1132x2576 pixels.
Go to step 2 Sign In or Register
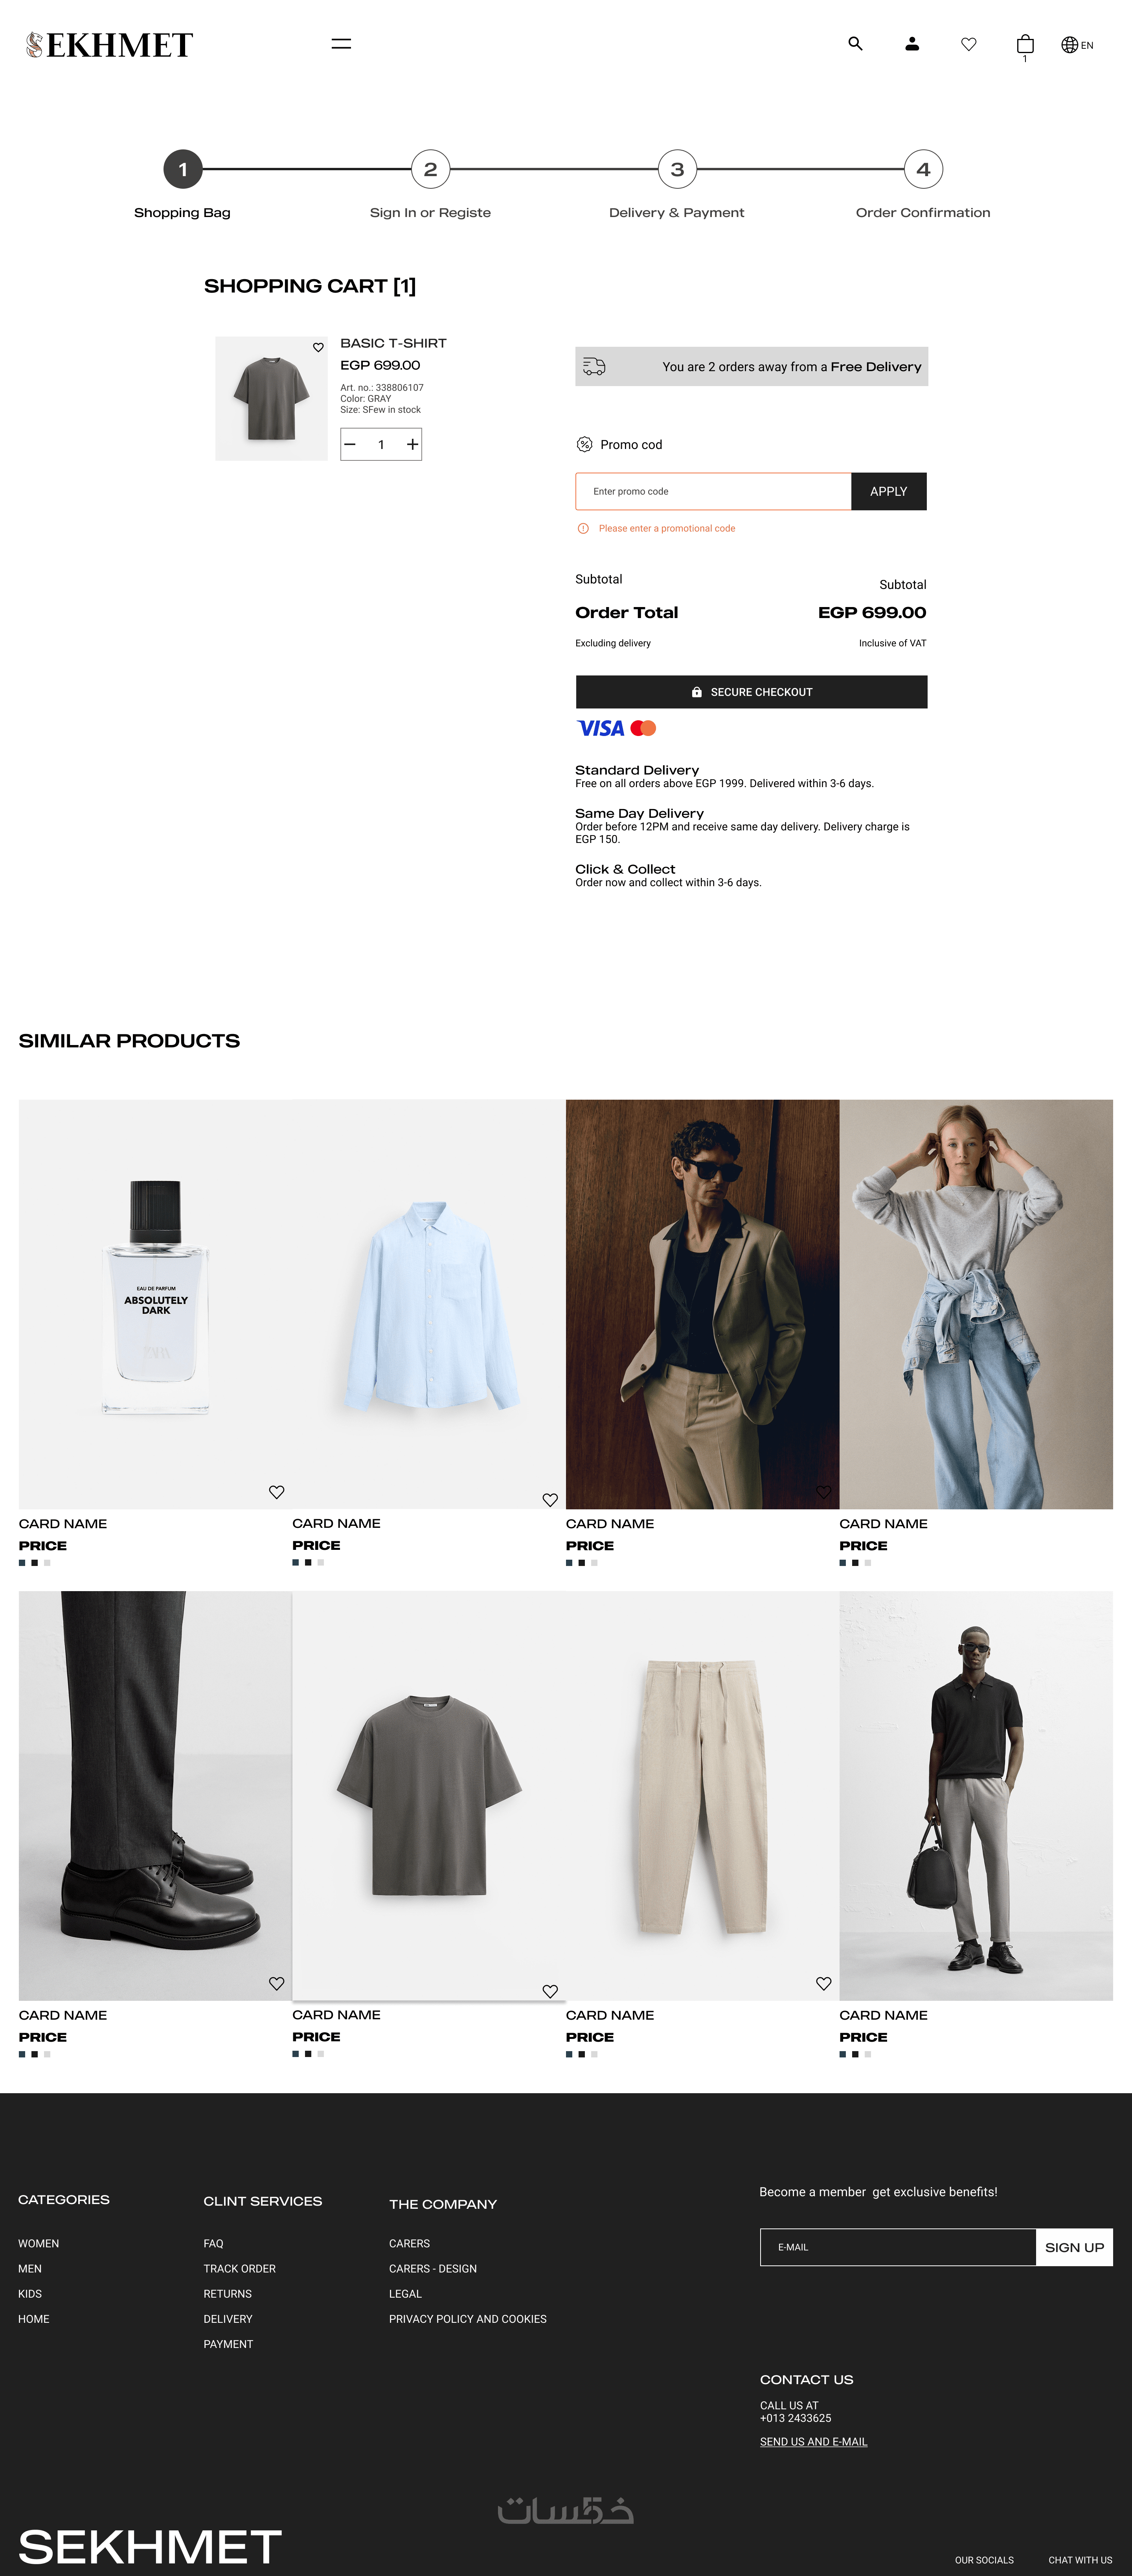click(x=430, y=170)
